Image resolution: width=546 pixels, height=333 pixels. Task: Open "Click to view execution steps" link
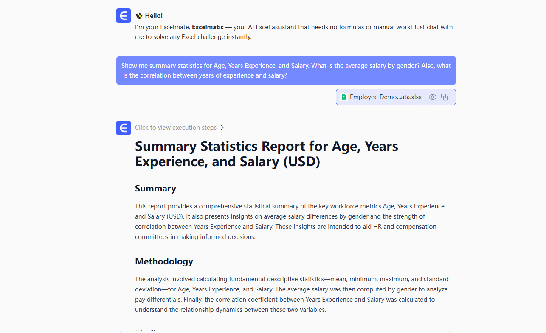[x=176, y=128]
